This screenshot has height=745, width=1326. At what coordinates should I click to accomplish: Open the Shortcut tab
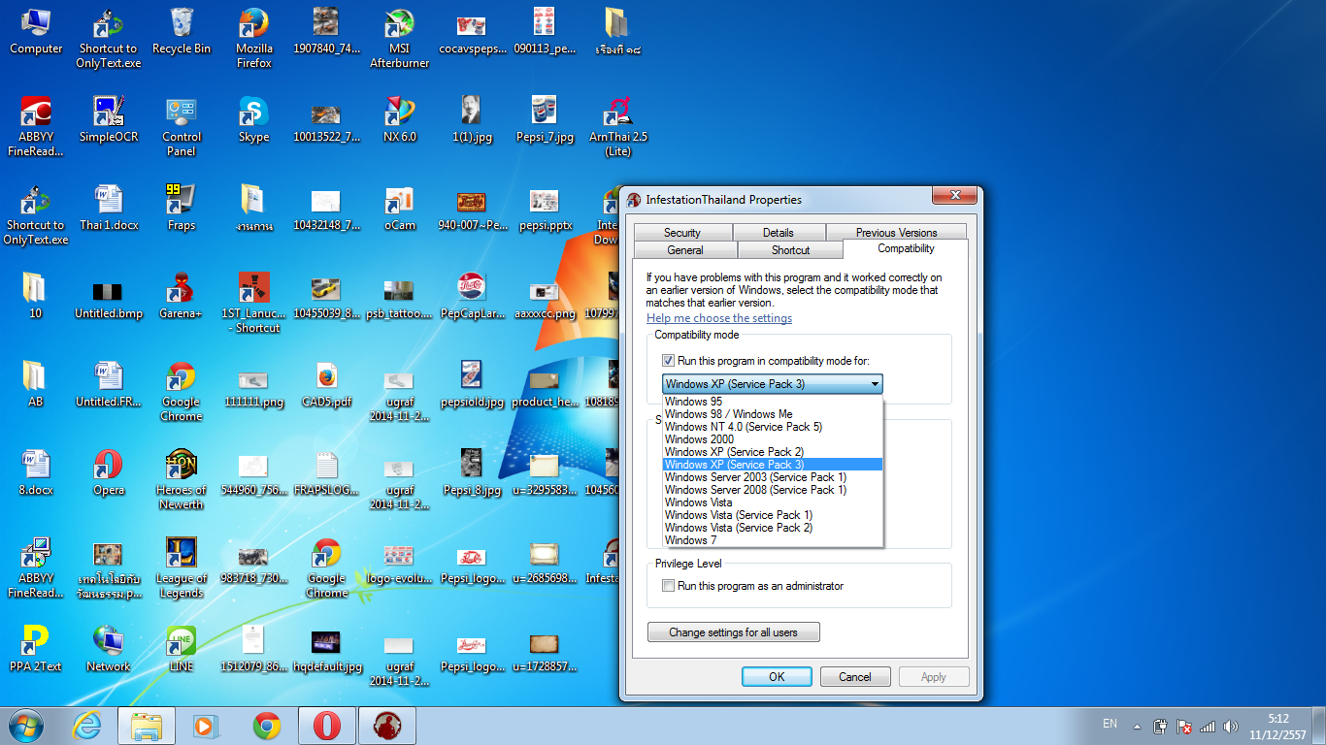791,250
